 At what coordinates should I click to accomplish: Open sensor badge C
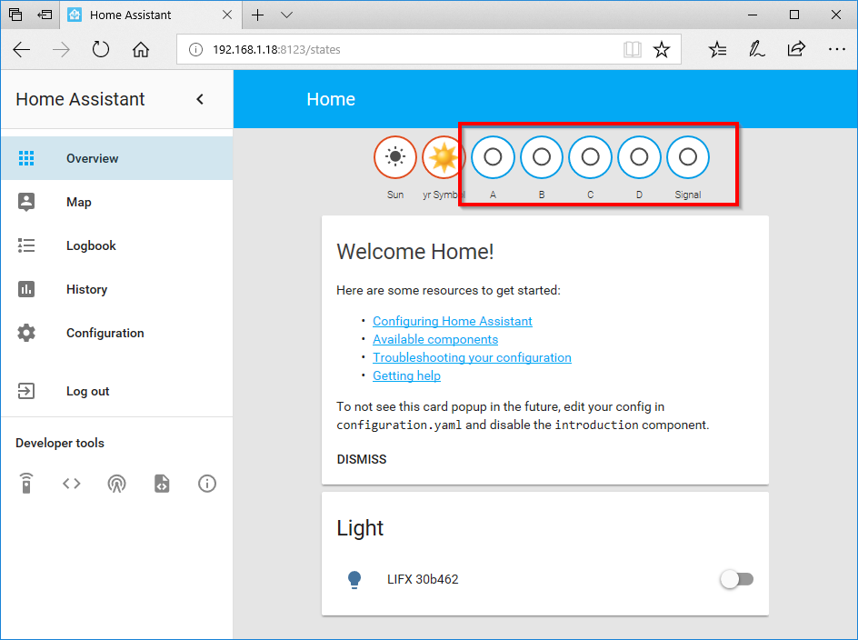click(x=590, y=157)
